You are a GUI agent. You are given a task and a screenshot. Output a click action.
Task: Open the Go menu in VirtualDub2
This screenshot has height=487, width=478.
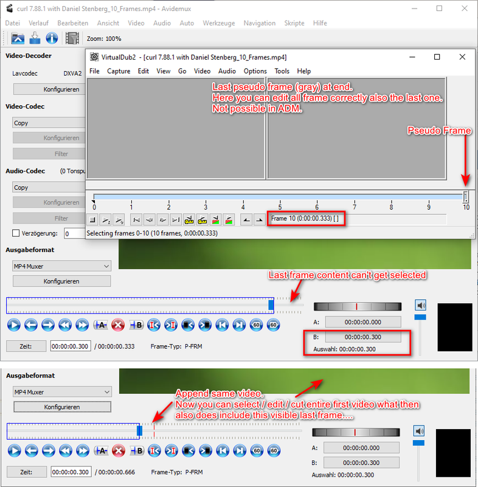(182, 71)
